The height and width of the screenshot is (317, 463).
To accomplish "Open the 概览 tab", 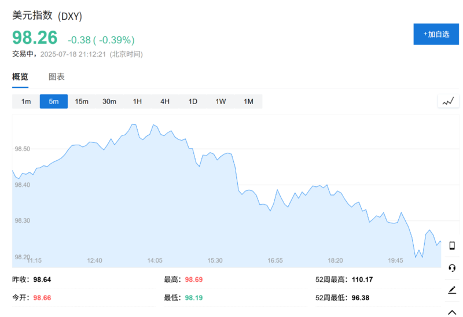I will point(20,77).
